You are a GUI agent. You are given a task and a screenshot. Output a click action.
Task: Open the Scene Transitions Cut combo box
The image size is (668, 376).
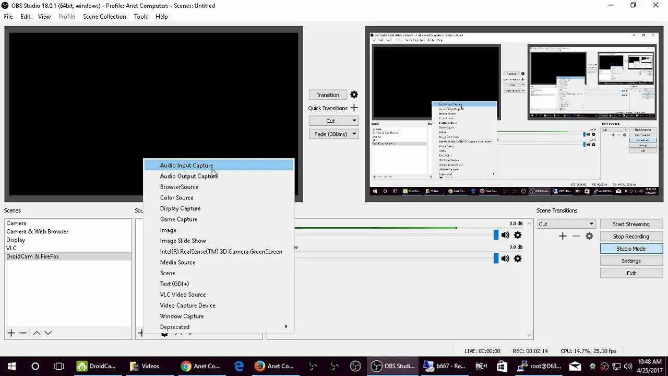click(x=566, y=224)
